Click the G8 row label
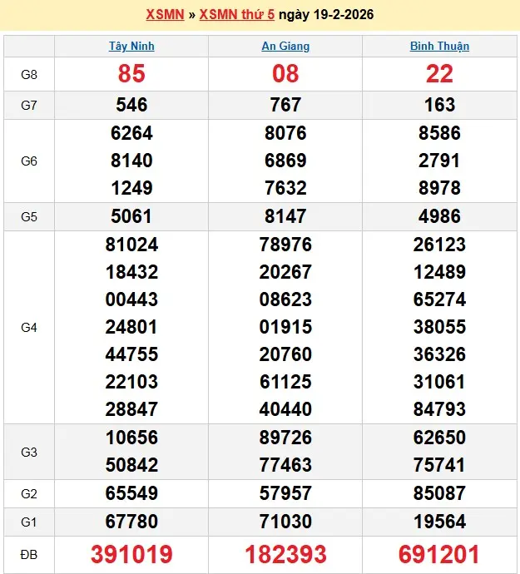This screenshot has height=574, width=520. pos(29,74)
